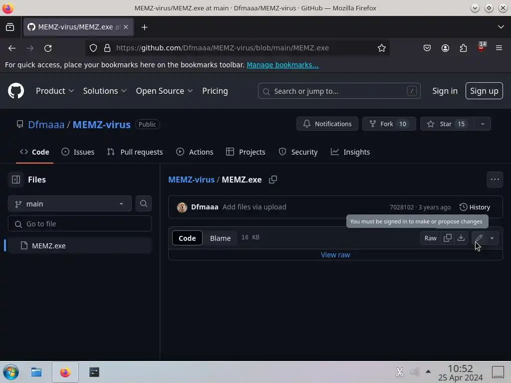Search this repository's files via magnifier button
Viewport: 511px width, 383px height.
pyautogui.click(x=144, y=203)
